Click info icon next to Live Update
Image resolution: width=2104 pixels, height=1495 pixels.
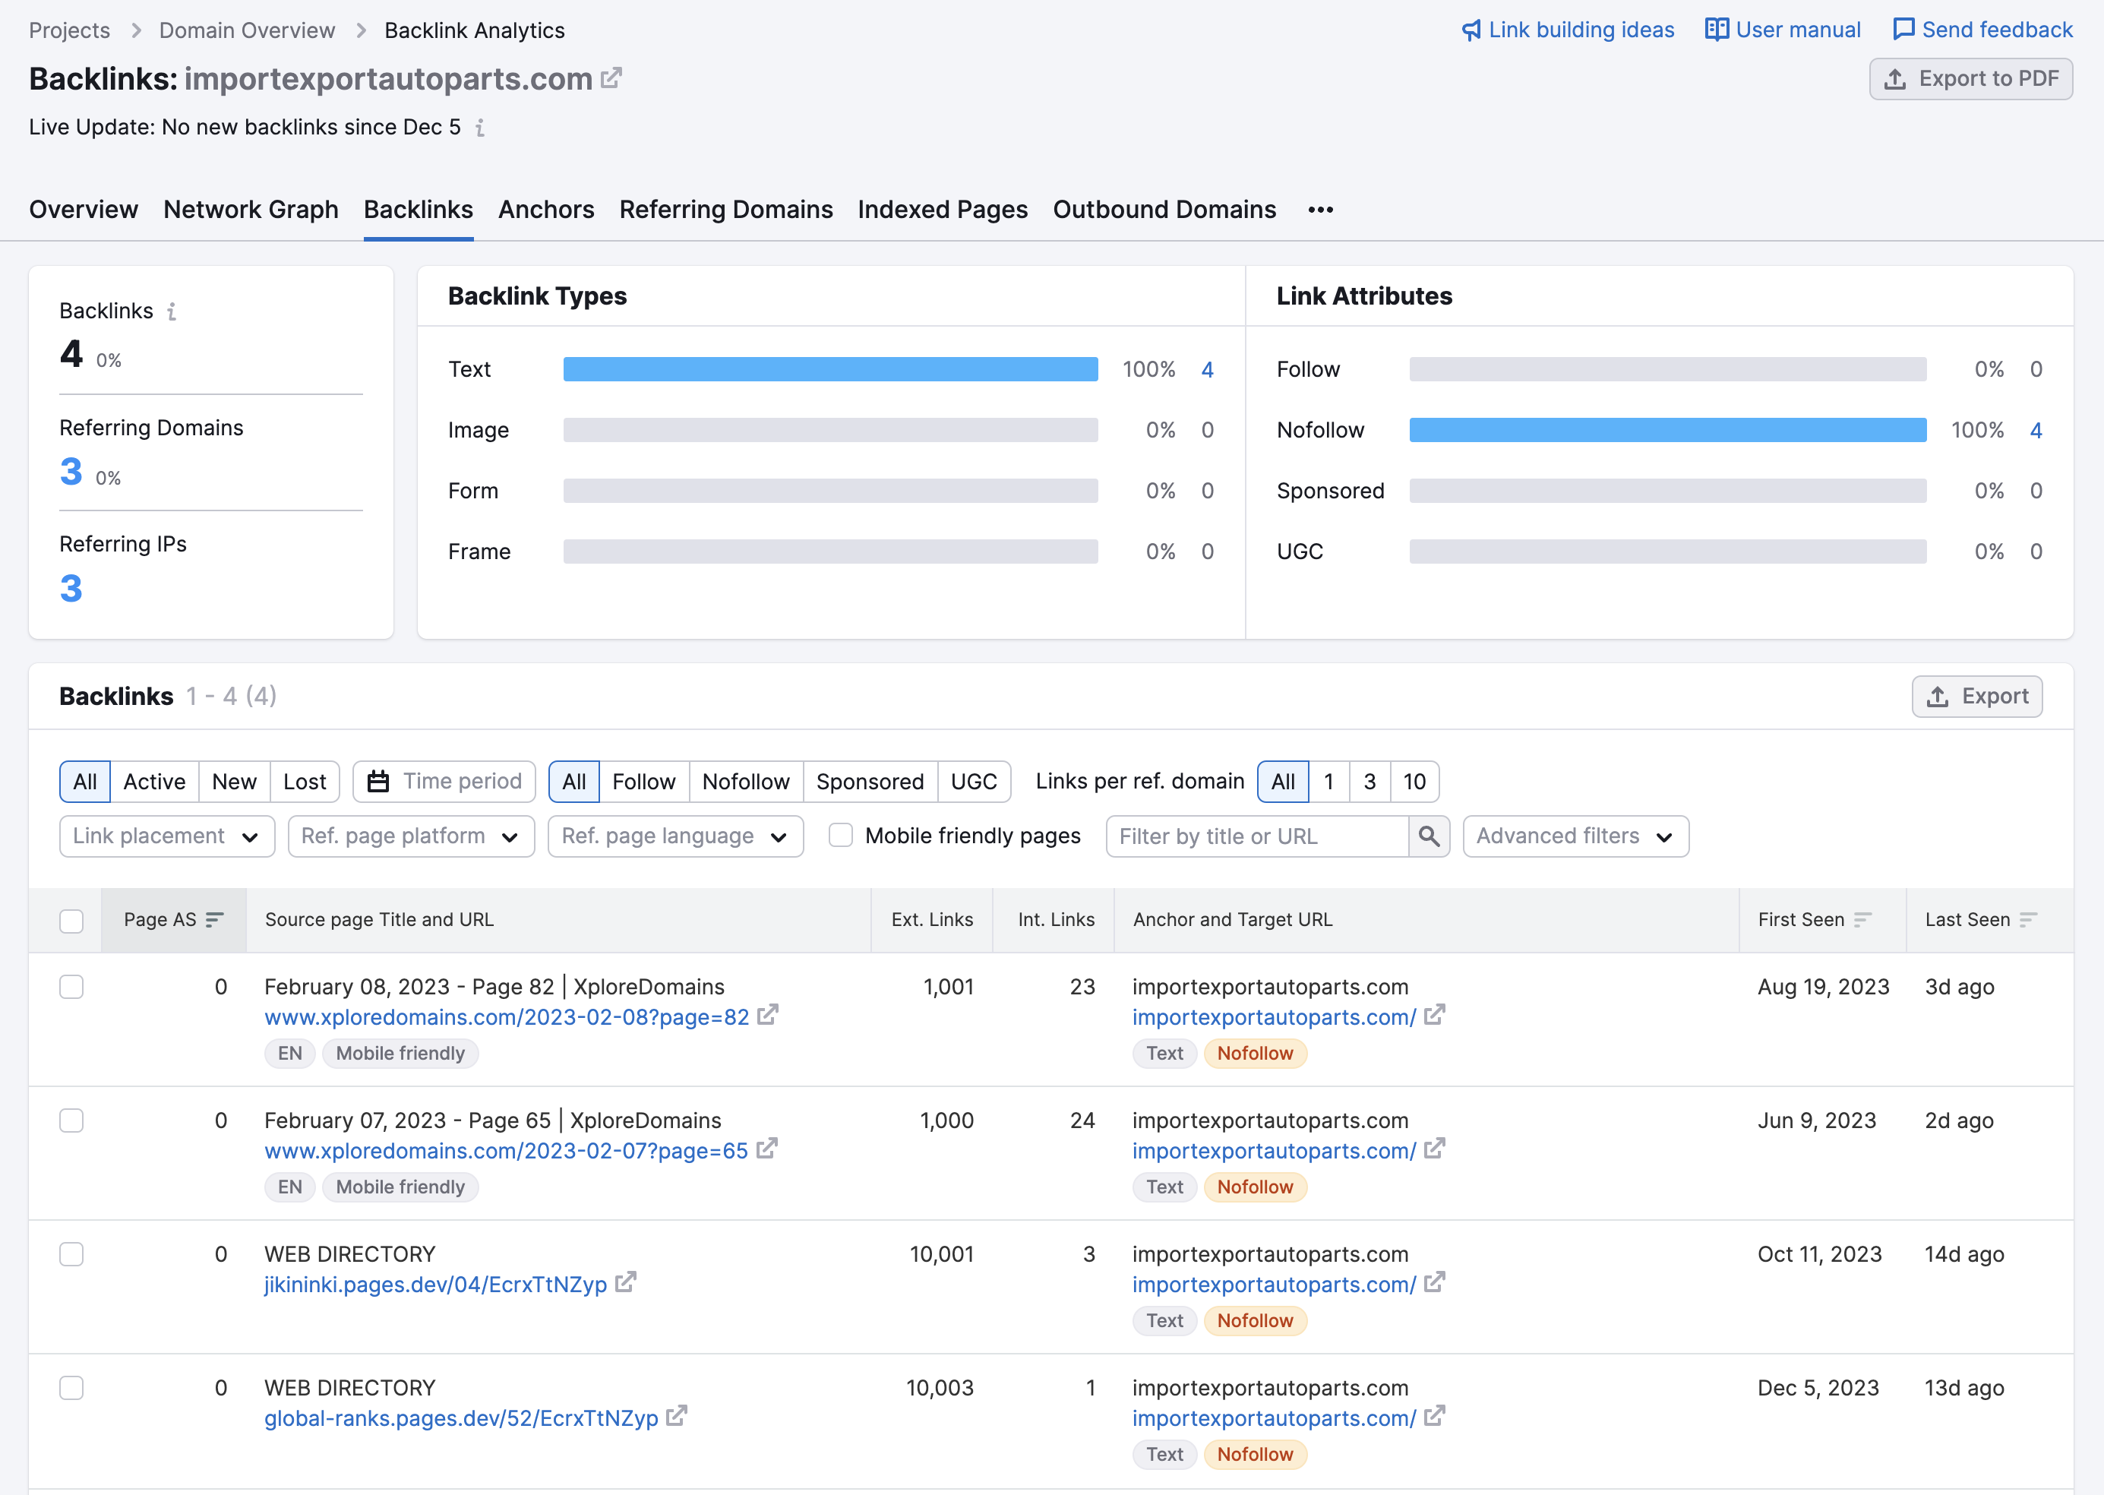(479, 128)
